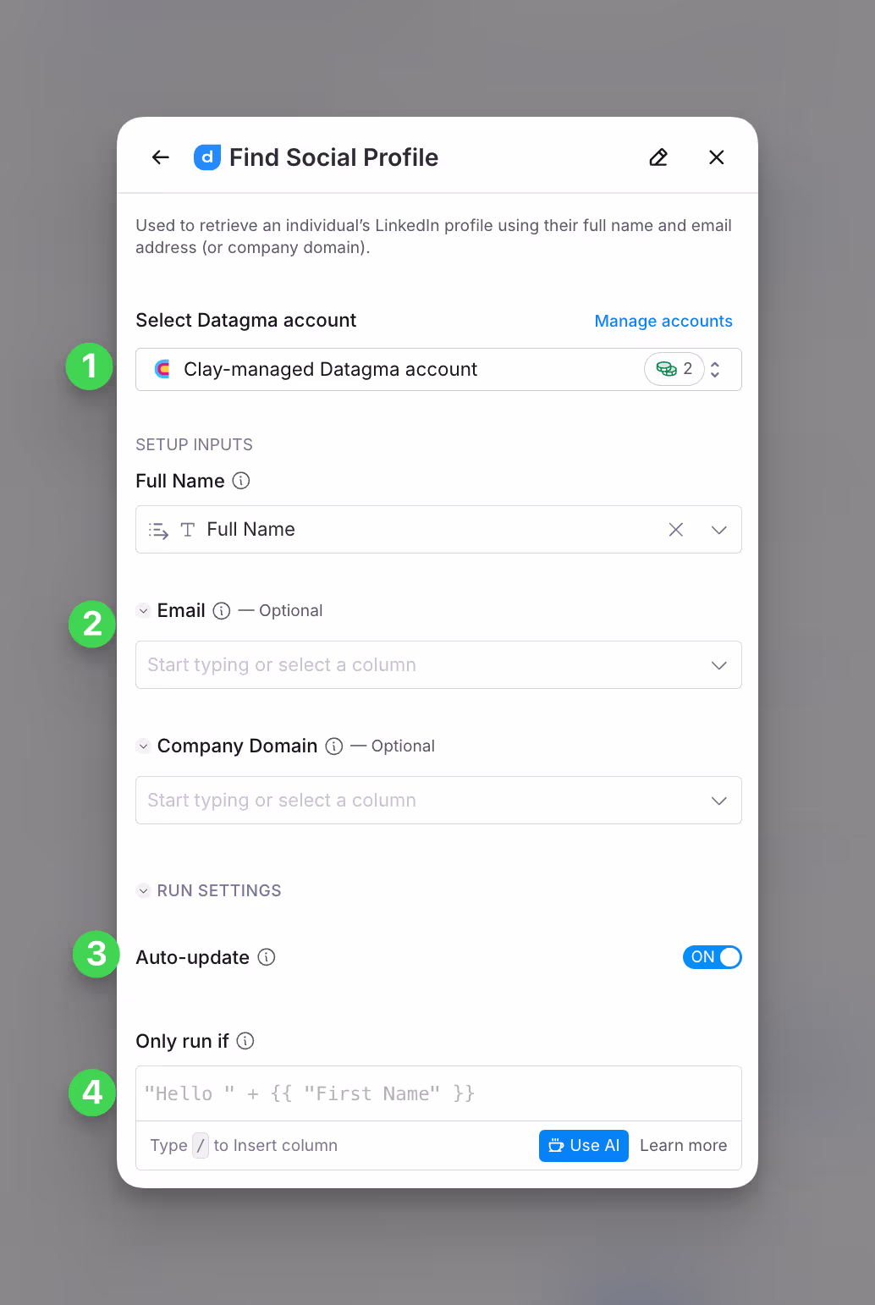This screenshot has height=1305, width=875.
Task: Go back using the left arrow icon
Action: (161, 157)
